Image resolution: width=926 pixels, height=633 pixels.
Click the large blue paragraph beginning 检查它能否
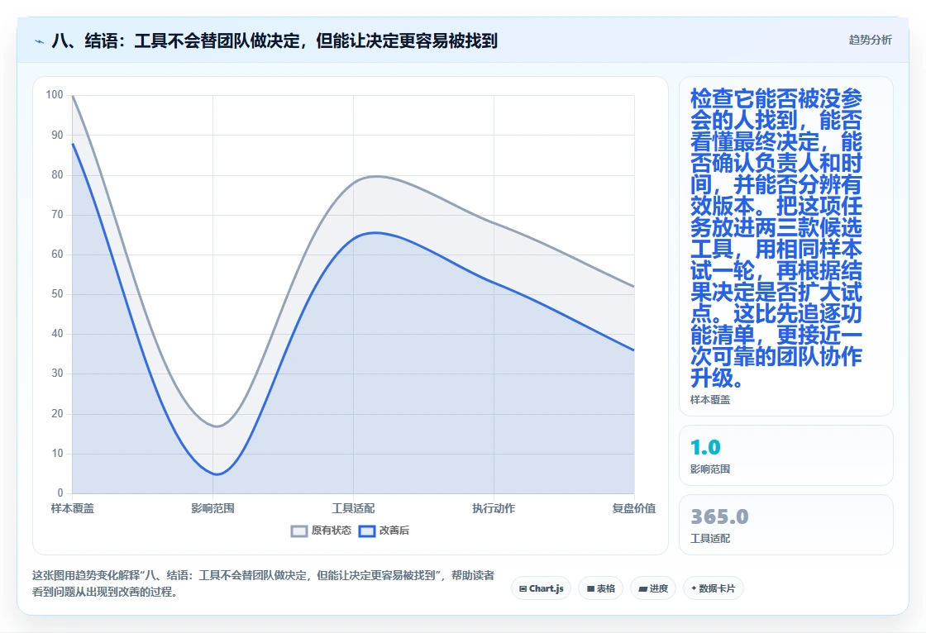pos(776,237)
